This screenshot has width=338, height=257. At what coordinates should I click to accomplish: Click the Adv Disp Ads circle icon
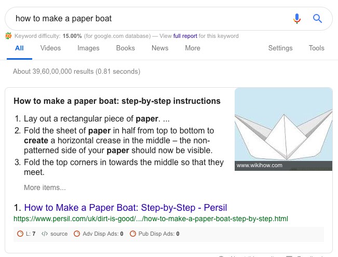[x=77, y=234]
